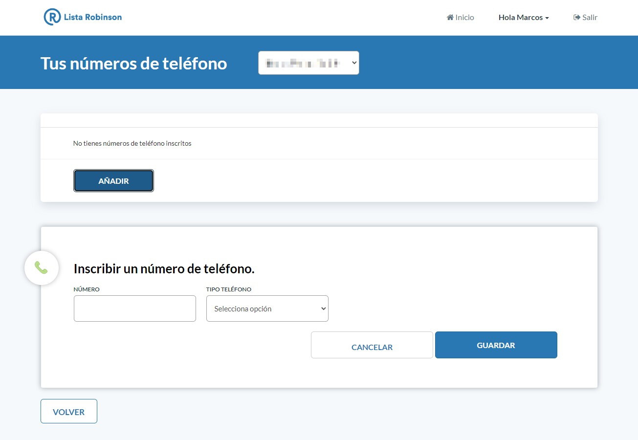Log out with the Salir link
Image resolution: width=638 pixels, height=440 pixels.
tap(585, 17)
